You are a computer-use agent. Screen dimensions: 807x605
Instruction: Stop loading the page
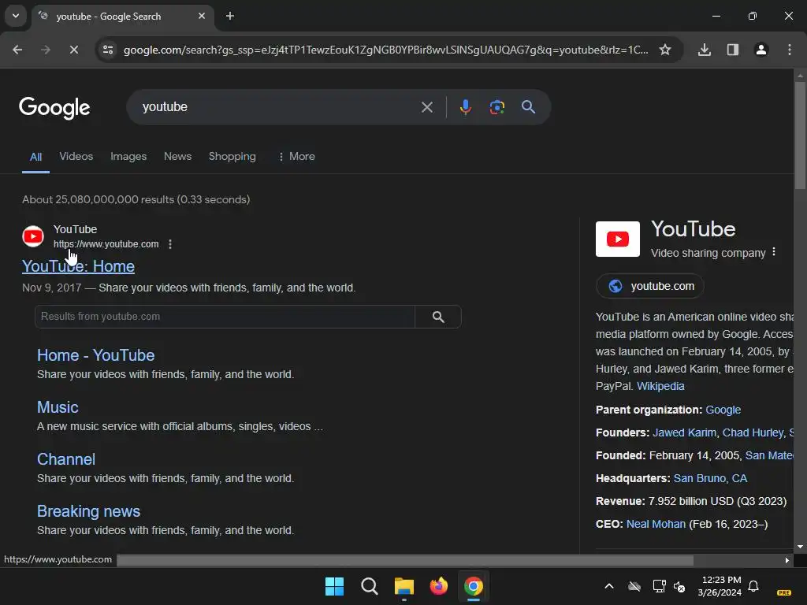coord(73,50)
